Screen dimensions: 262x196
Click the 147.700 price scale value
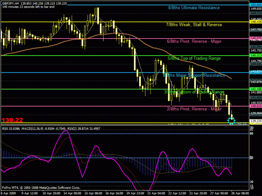coord(256,30)
